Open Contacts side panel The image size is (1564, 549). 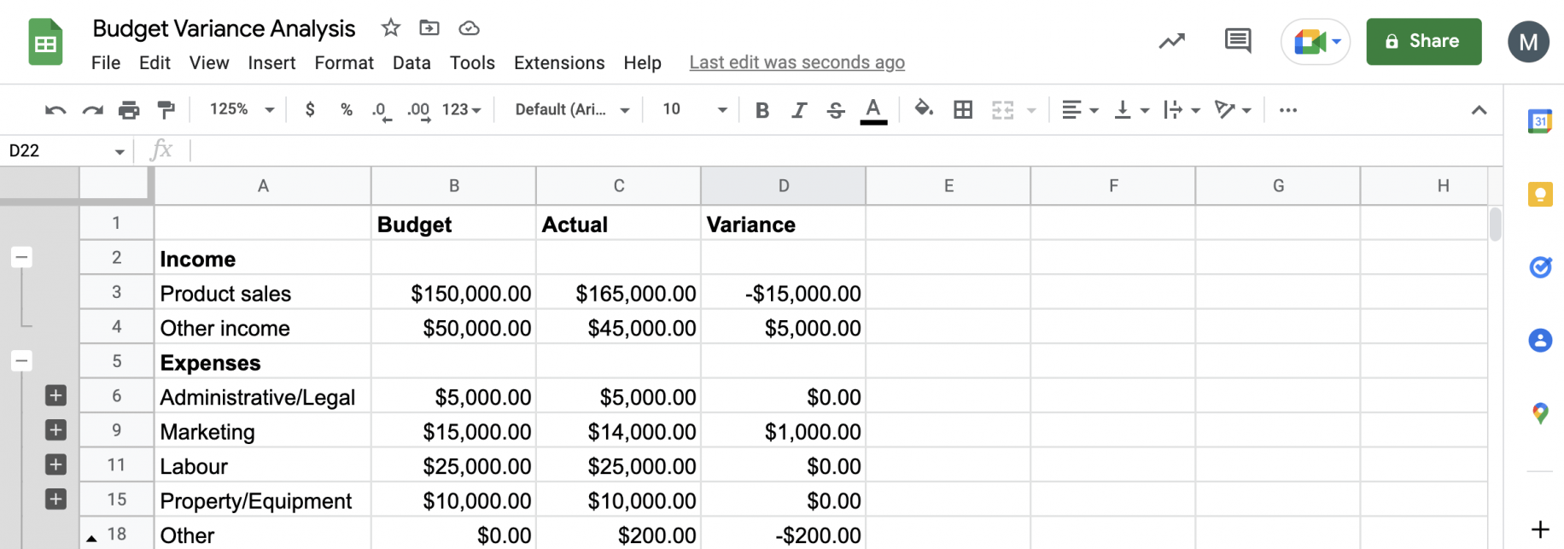1540,341
